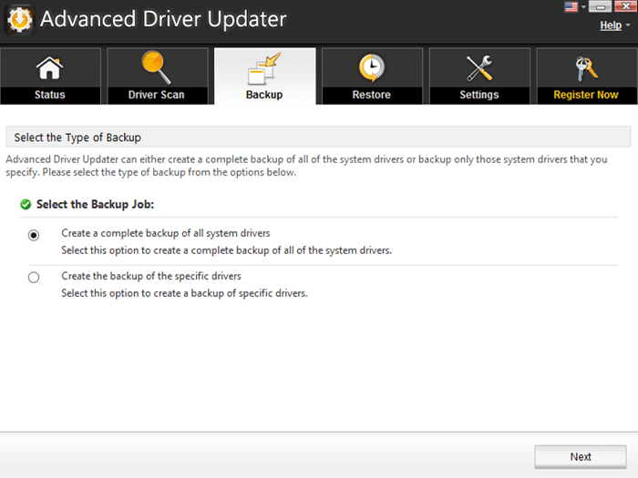Click the Register Now keys icon

tap(586, 68)
